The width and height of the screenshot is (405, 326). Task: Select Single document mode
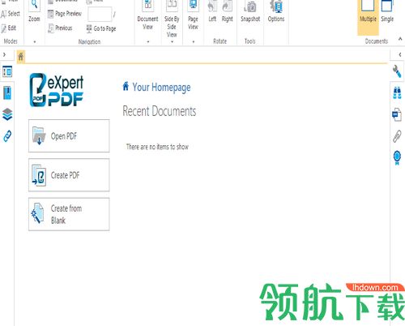[x=387, y=11]
